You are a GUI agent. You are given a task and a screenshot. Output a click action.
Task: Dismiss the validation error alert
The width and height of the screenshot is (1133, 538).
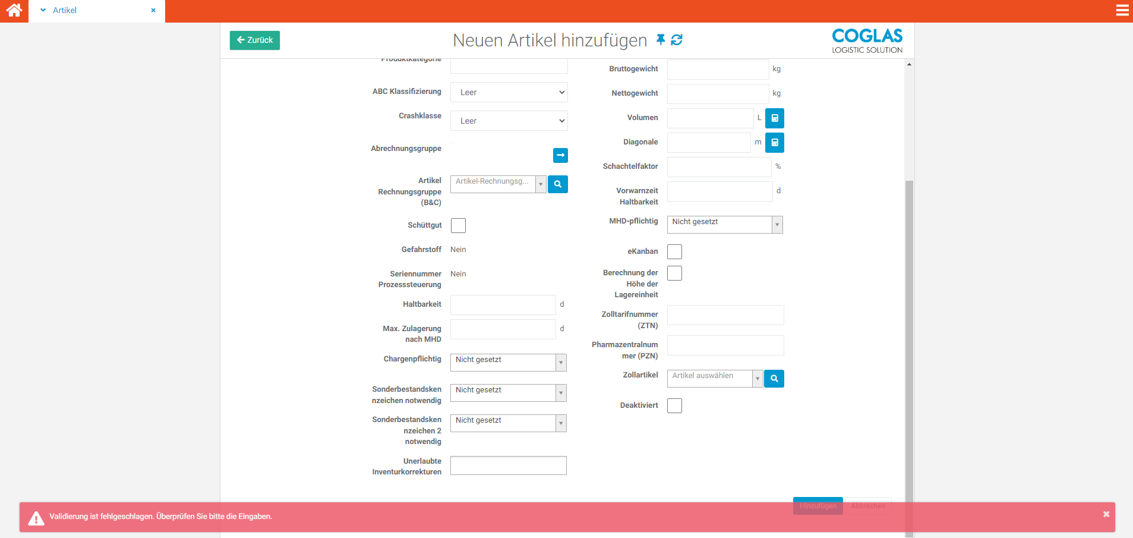click(x=1106, y=514)
